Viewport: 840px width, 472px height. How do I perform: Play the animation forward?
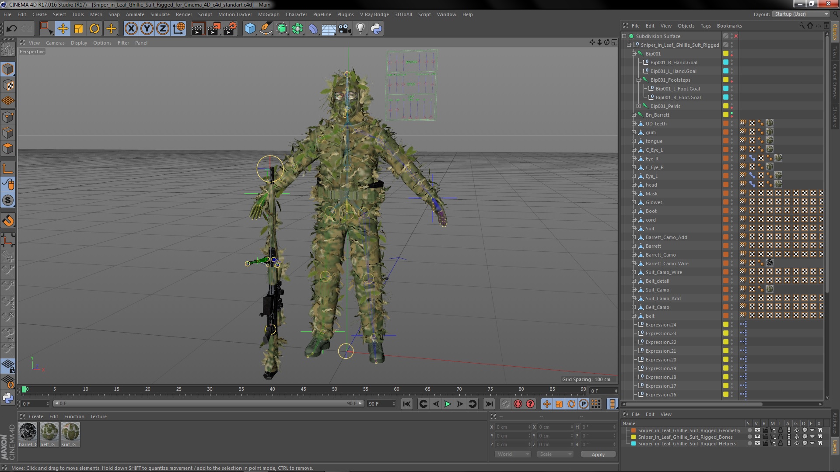pos(448,404)
